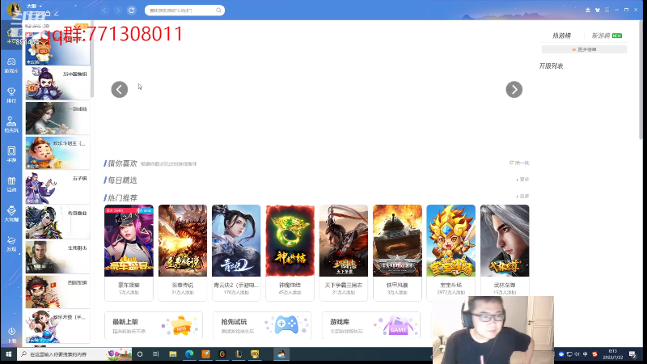This screenshot has height=364, width=647.
Task: Click 换一批 to refresh recommendations
Action: 519,163
